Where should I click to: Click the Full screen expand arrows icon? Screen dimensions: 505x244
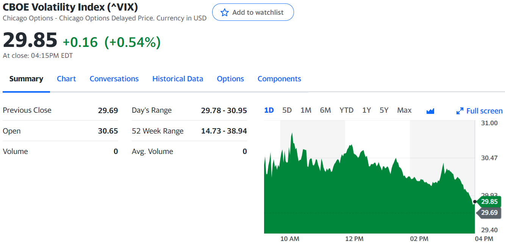tap(460, 111)
